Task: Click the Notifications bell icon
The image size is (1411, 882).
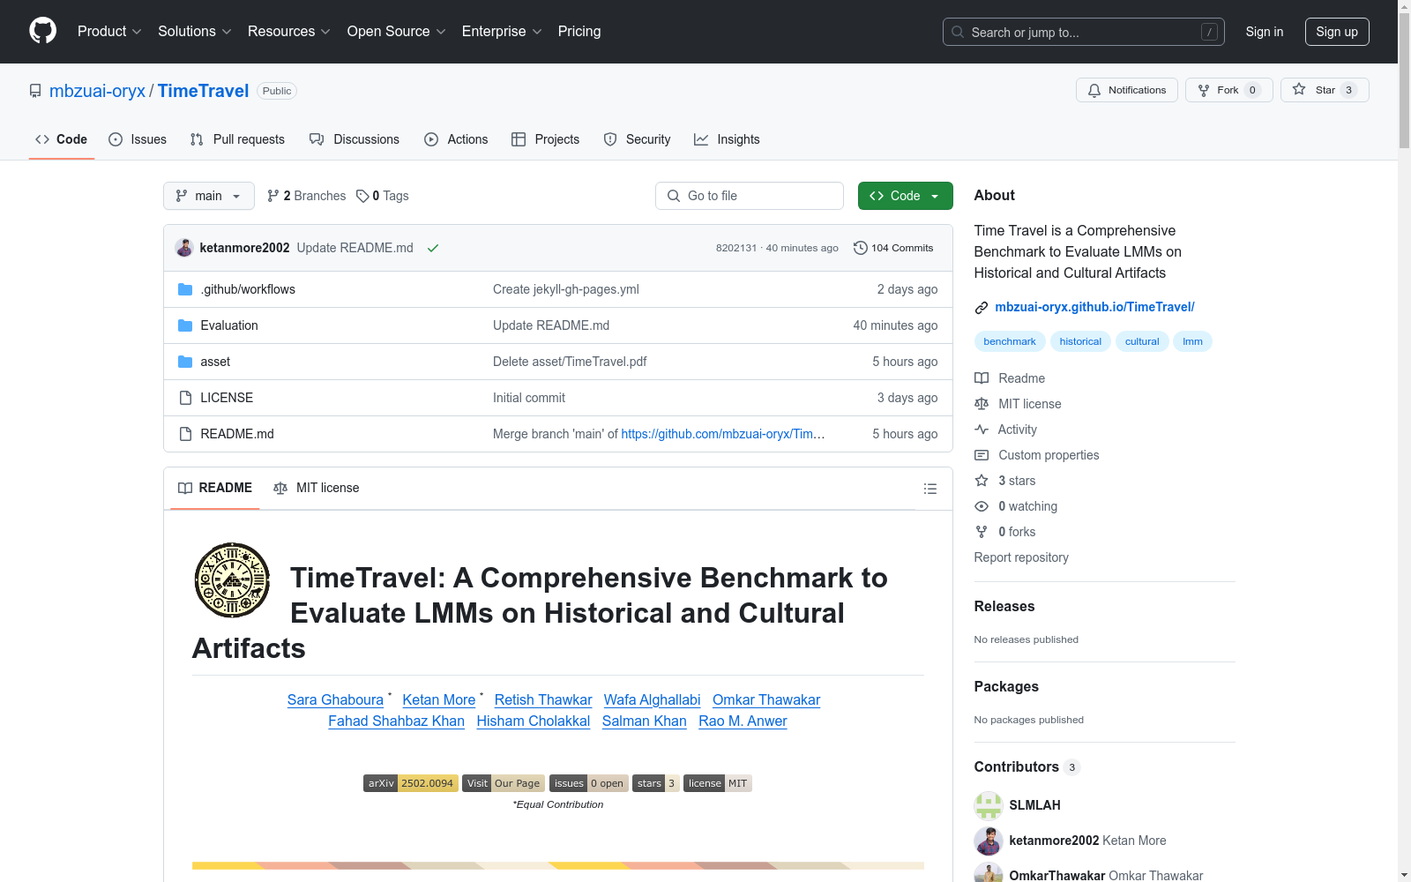Action: (x=1094, y=90)
